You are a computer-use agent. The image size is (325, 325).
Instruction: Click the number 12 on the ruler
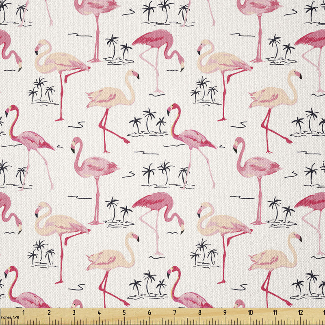(x=300, y=312)
